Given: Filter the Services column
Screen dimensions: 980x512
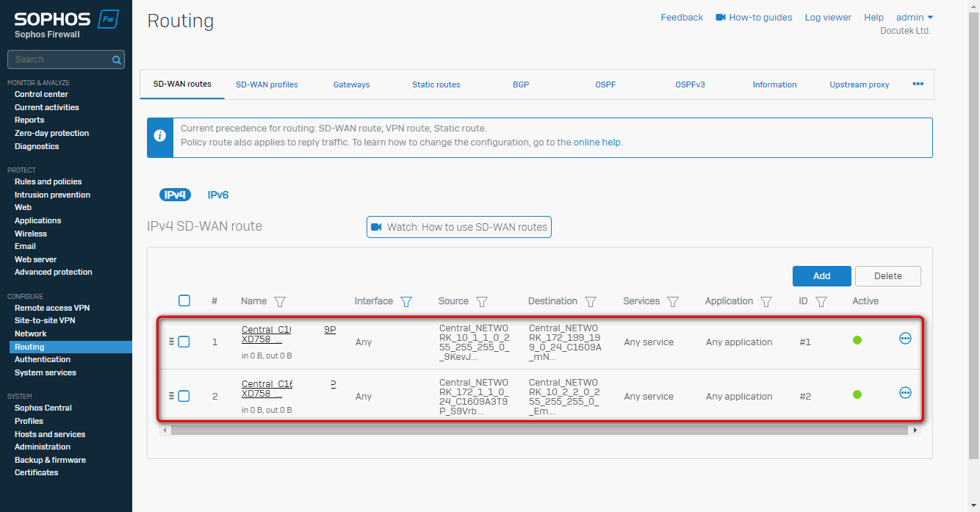Looking at the screenshot, I should pos(672,301).
